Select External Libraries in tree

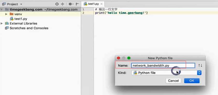coord(23,23)
